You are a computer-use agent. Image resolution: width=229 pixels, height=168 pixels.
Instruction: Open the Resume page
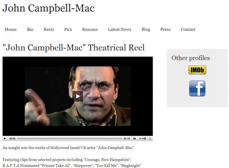90,29
